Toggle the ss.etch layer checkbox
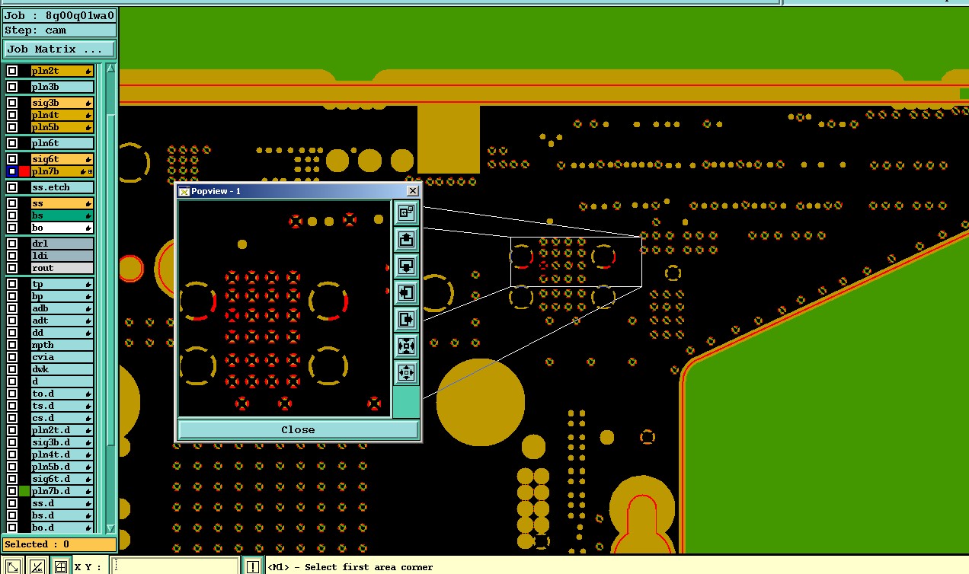This screenshot has height=574, width=969. pos(12,187)
